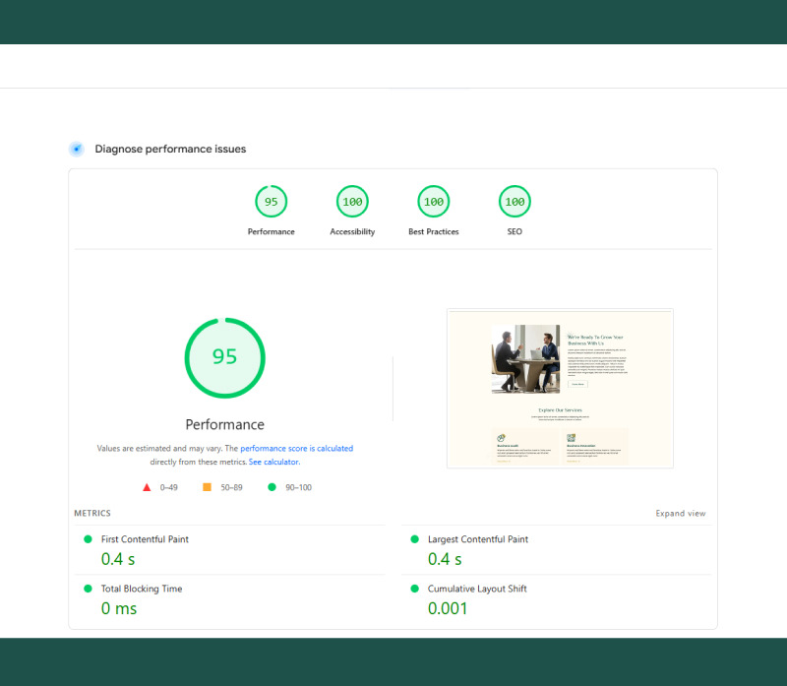Open the performance score is calculated link
The width and height of the screenshot is (787, 686).
point(297,448)
